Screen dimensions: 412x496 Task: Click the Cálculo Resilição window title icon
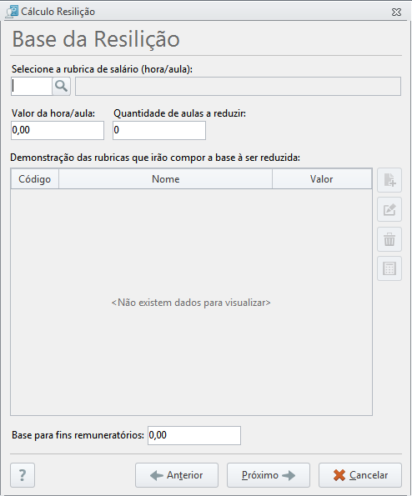(x=13, y=12)
